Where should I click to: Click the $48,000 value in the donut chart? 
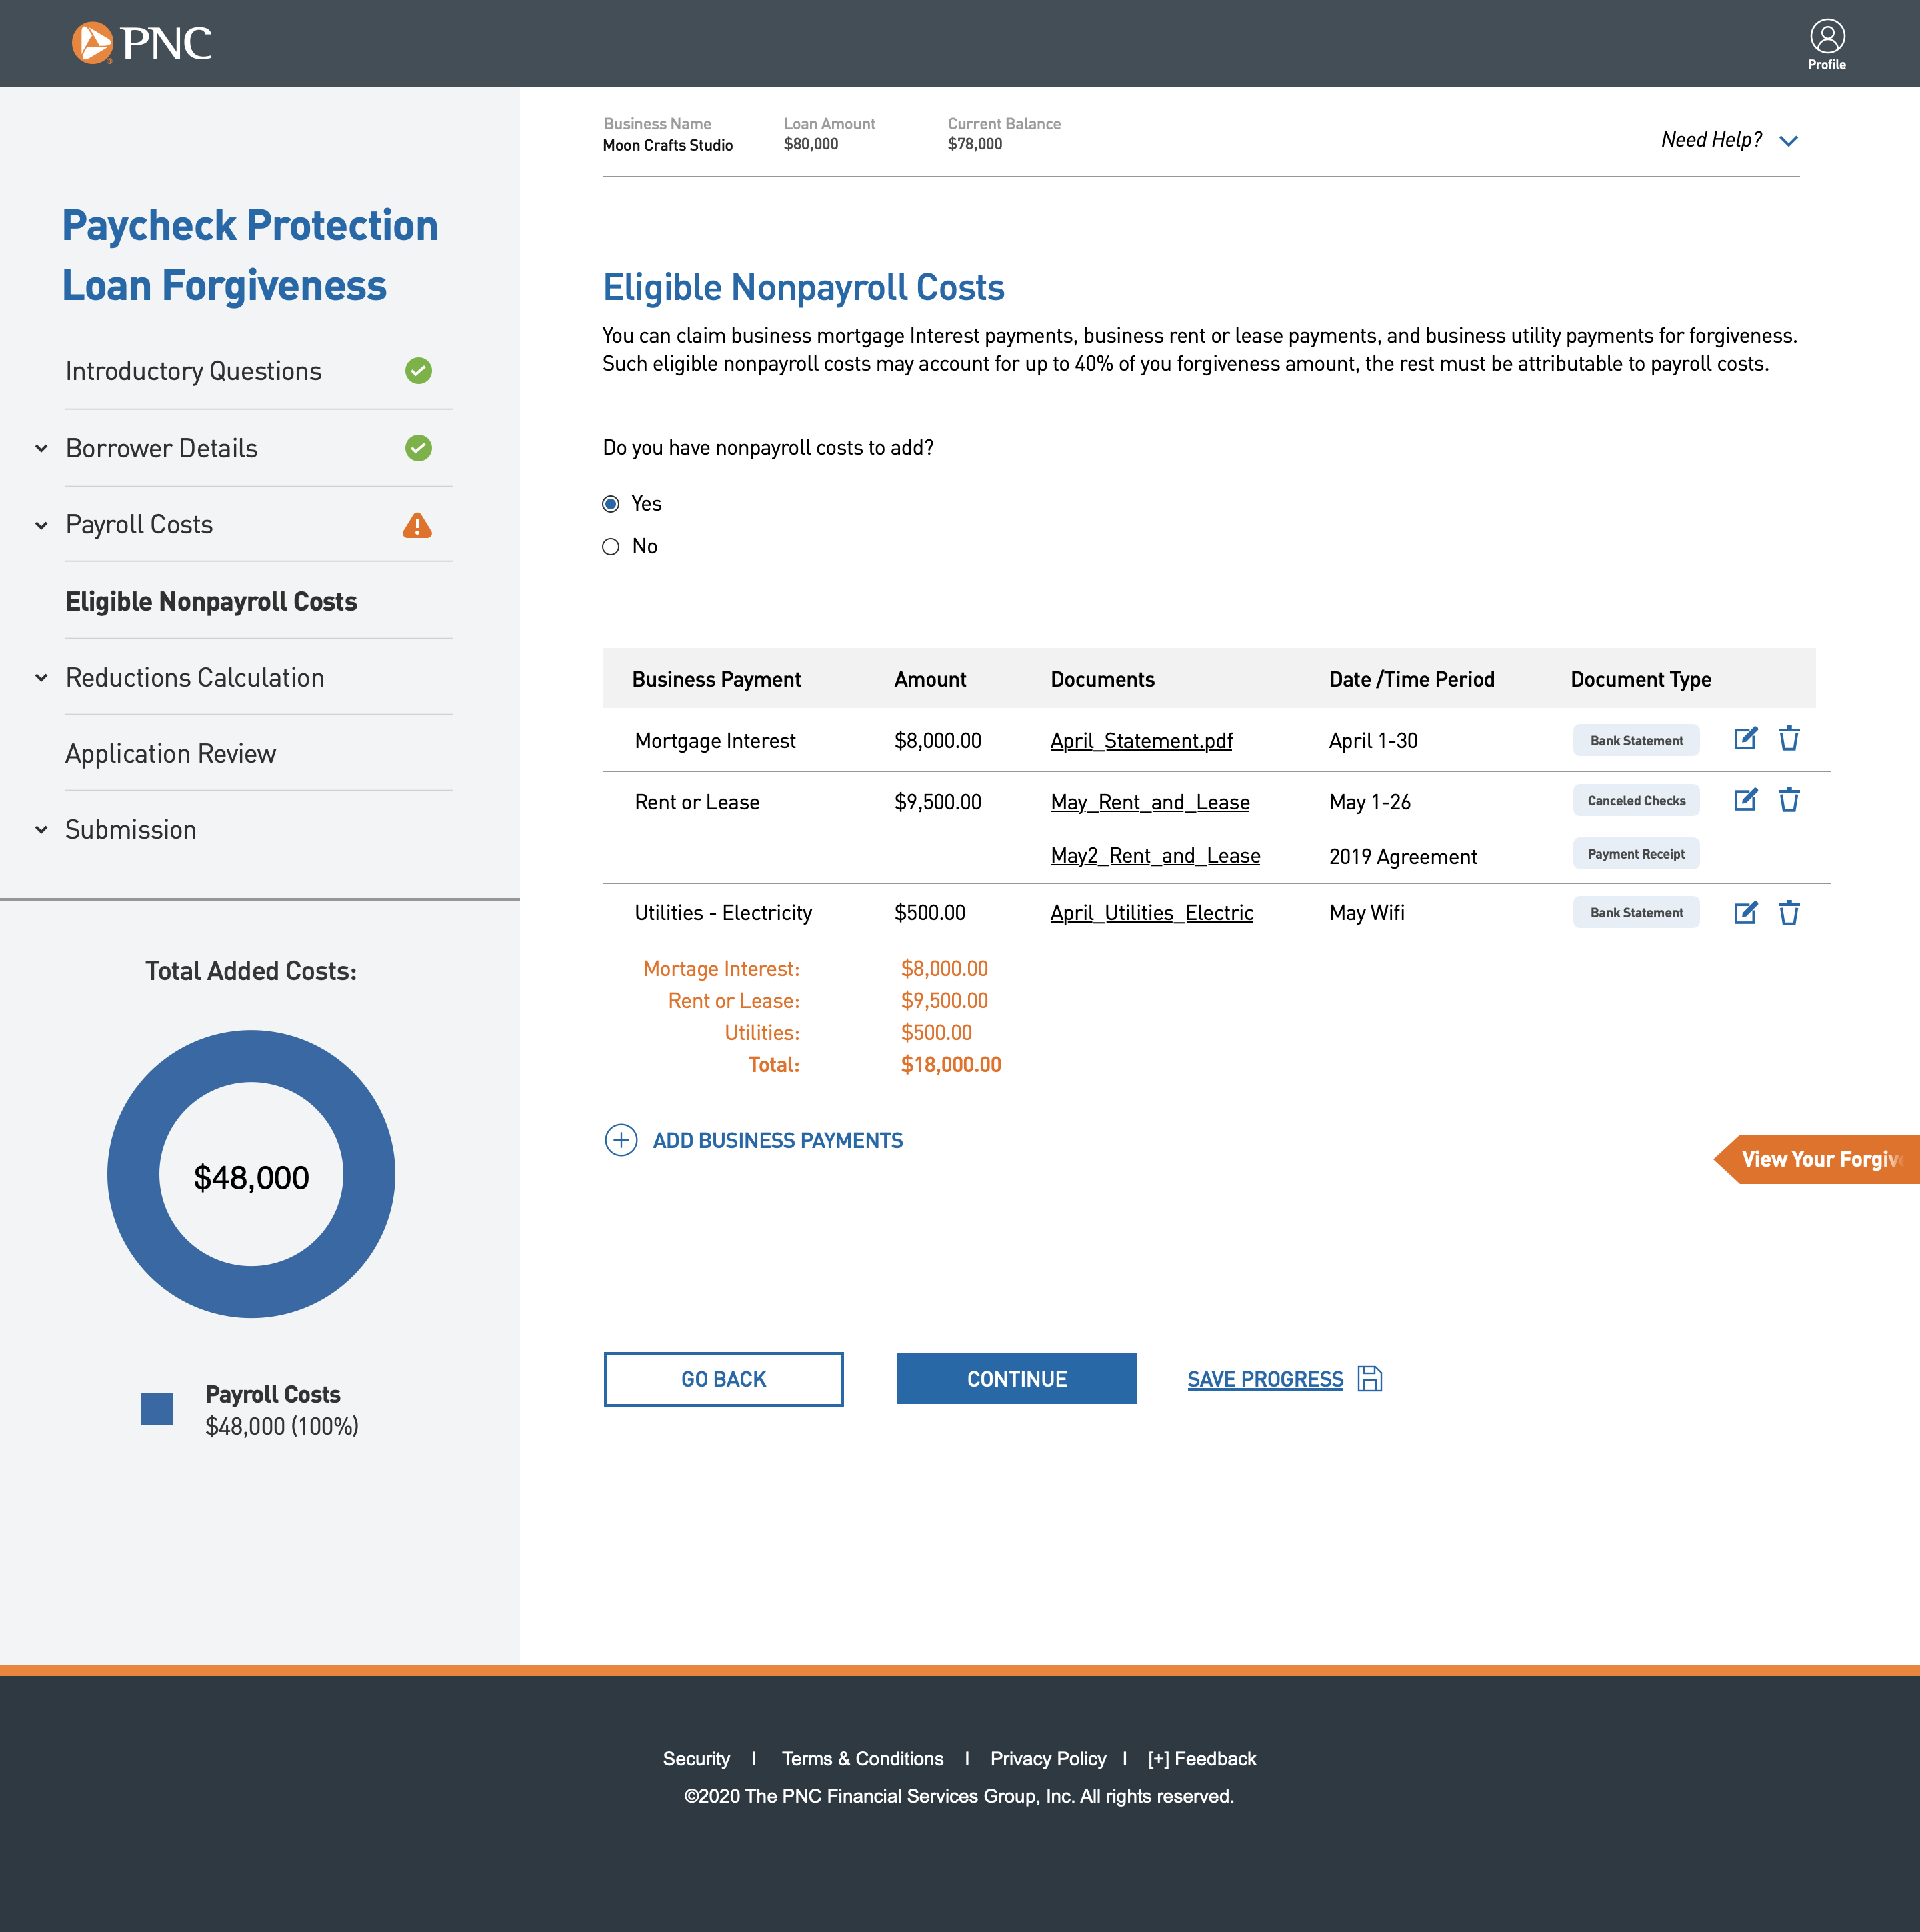pyautogui.click(x=251, y=1178)
